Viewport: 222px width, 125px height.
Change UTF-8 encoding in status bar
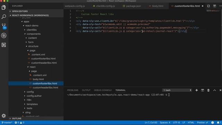pos(176,123)
